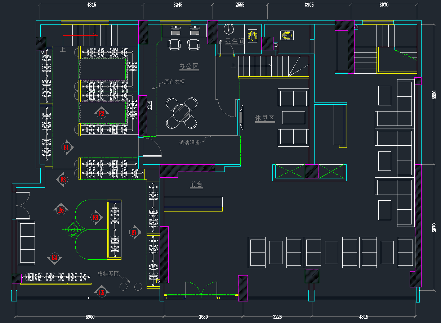Click the 玻璃隔断 annotation text
The image size is (441, 323).
click(x=189, y=142)
